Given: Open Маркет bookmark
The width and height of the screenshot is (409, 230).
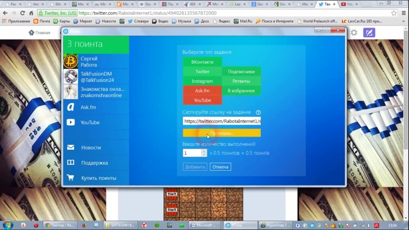Looking at the screenshot, I should tap(83, 21).
